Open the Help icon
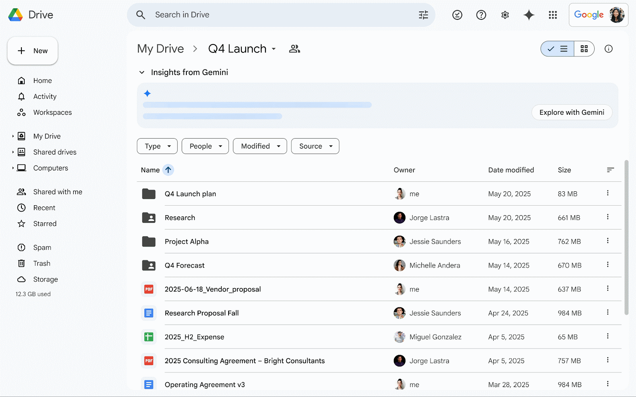 [x=481, y=15]
